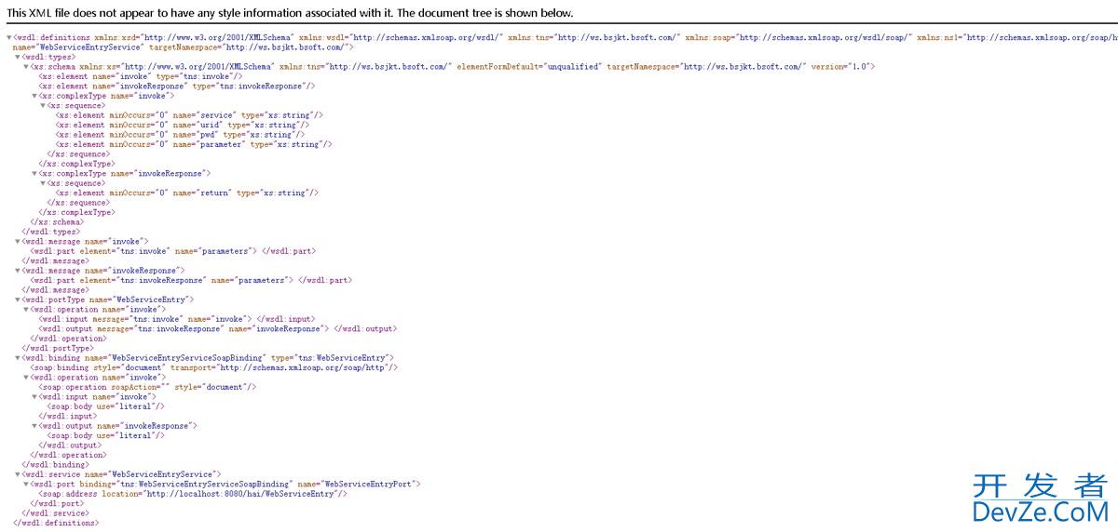This screenshot has height=532, width=1118.
Task: Click the no style information notice text
Action: pyautogui.click(x=290, y=13)
